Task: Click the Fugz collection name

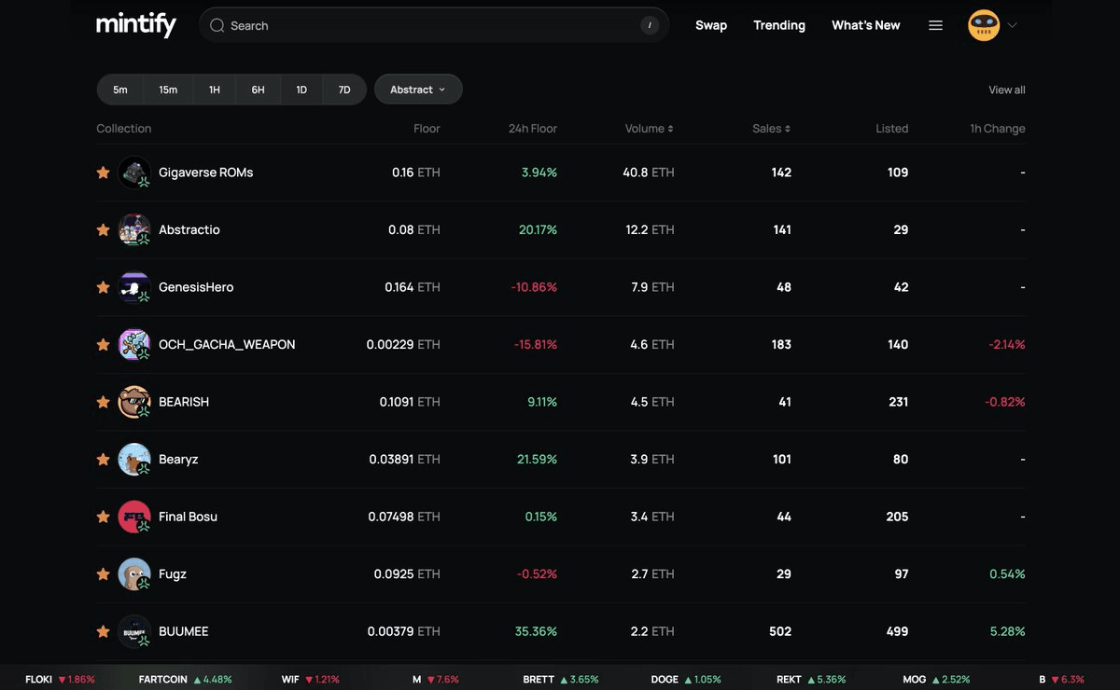Action: point(173,573)
